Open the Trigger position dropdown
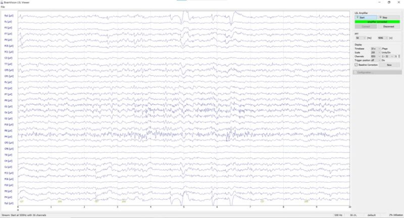The image size is (404, 218). coord(376,60)
